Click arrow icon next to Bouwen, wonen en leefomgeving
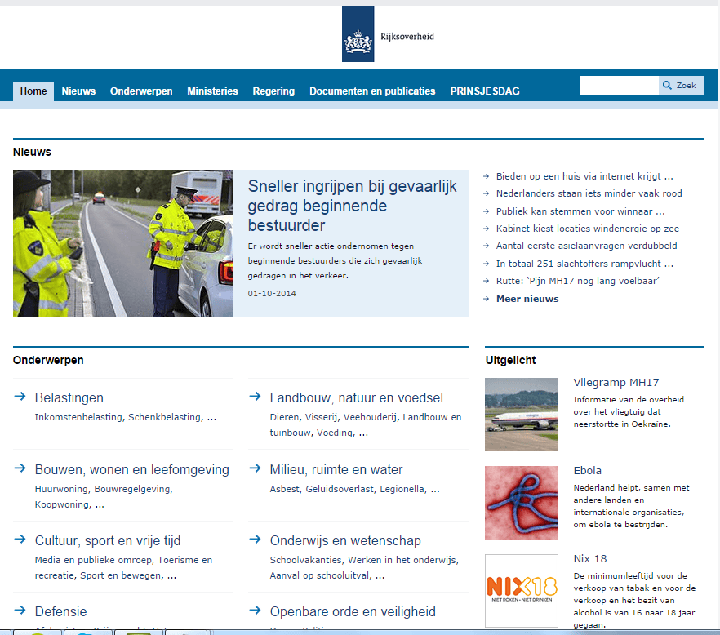The width and height of the screenshot is (720, 635). (x=20, y=468)
